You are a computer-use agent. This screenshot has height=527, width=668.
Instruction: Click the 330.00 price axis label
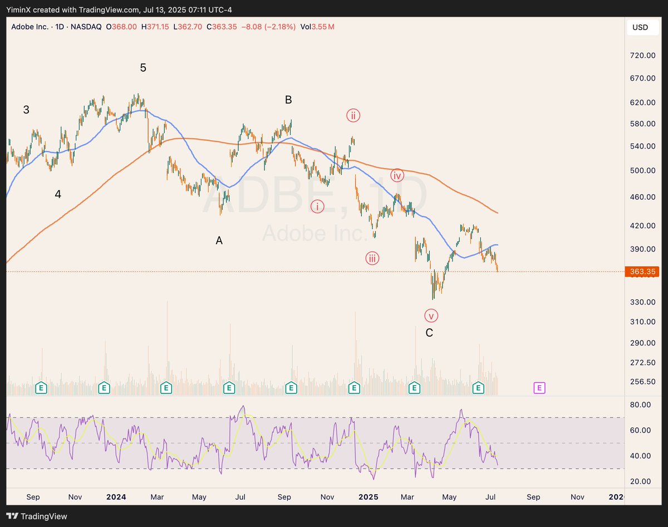[642, 302]
